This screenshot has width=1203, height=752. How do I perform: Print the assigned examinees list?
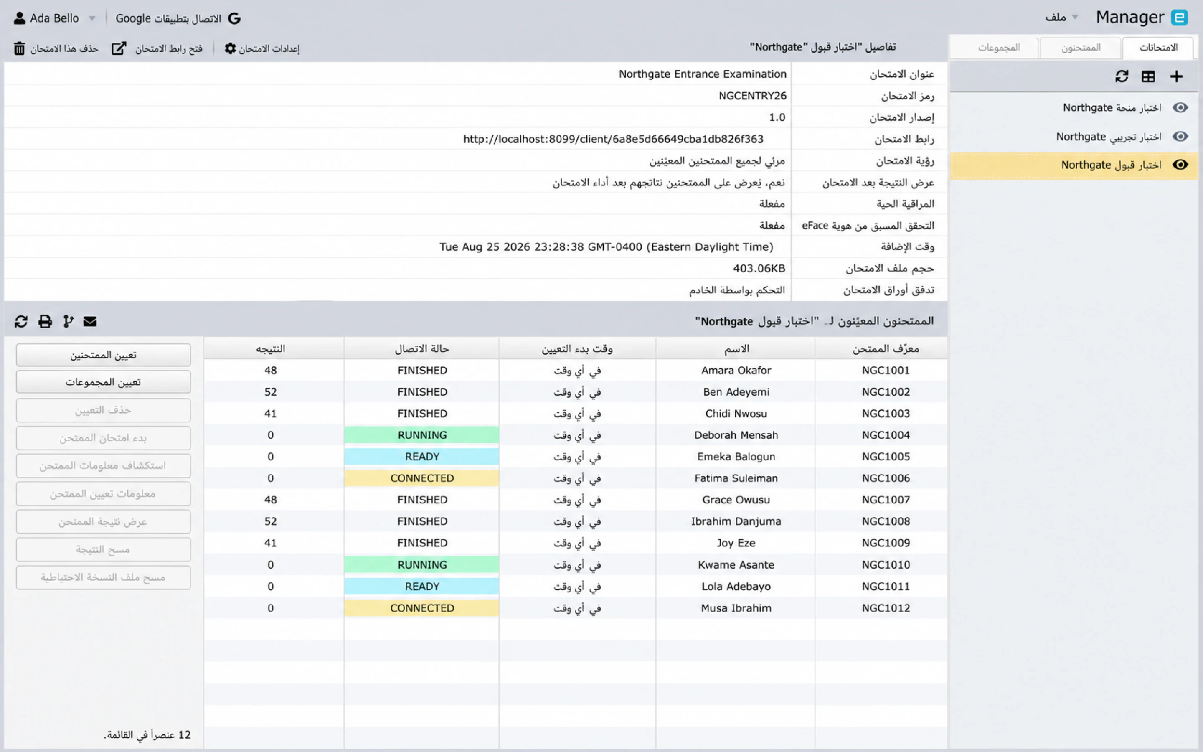(x=45, y=321)
